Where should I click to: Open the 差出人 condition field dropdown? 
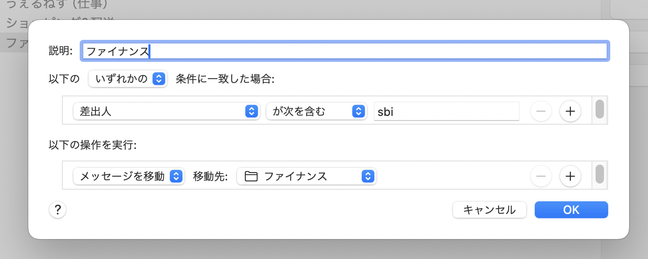click(167, 111)
